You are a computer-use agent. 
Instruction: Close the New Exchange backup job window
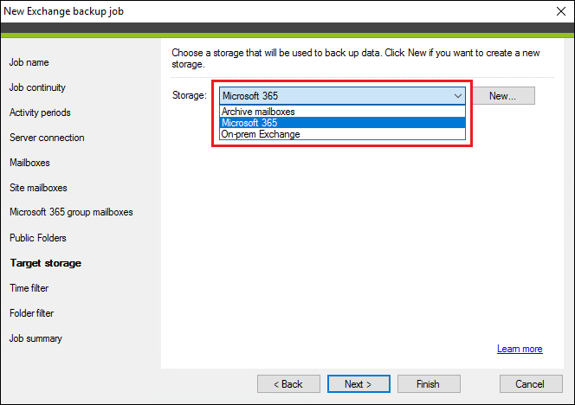tap(560, 11)
